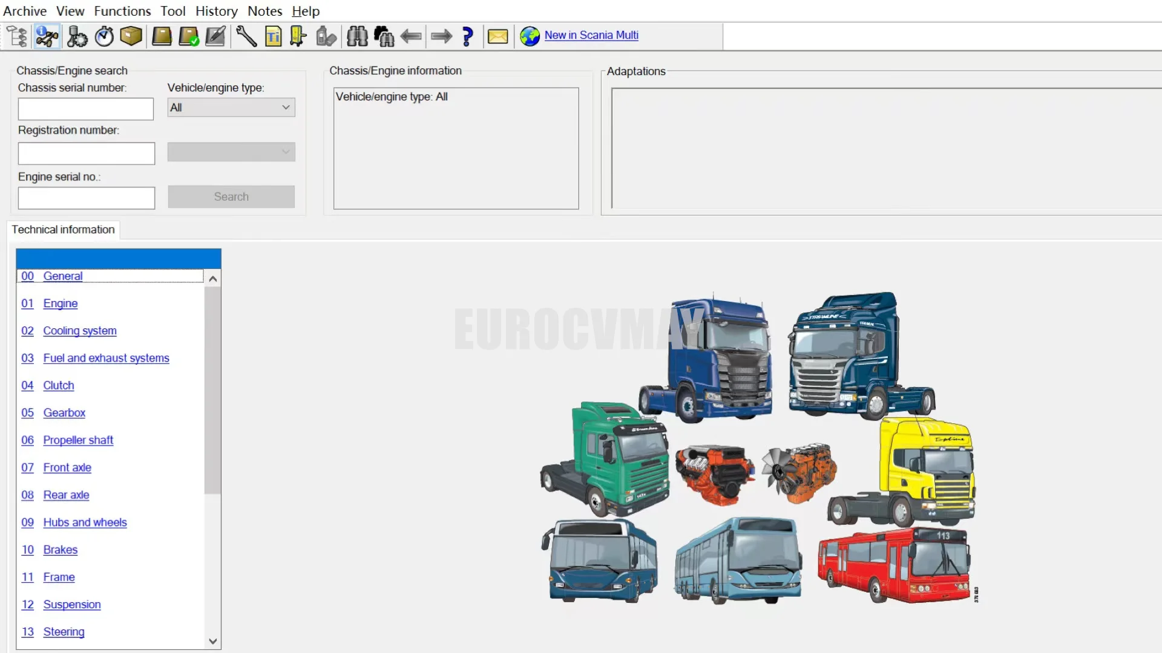
Task: Open the TI document icon
Action: click(273, 36)
